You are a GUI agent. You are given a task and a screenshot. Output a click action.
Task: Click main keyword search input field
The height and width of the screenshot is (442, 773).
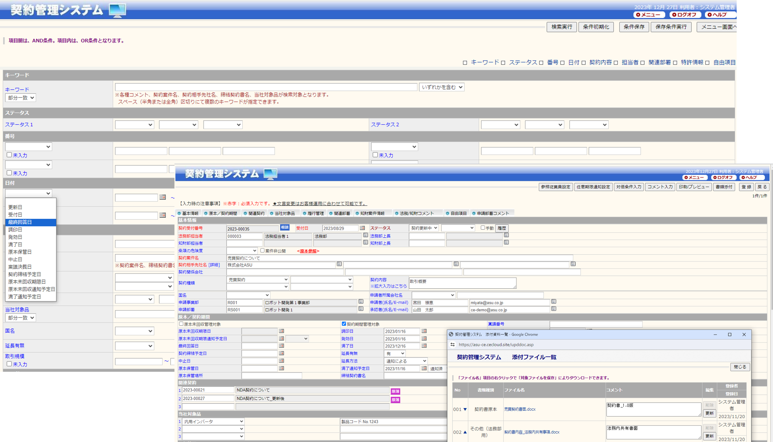coord(266,87)
